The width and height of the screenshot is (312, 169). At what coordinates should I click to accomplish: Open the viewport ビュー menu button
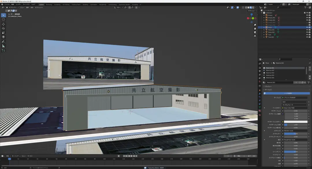[22, 7]
